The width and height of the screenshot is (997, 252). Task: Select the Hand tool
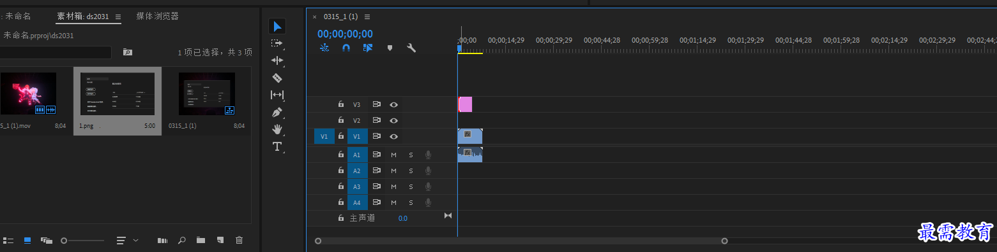pos(277,129)
